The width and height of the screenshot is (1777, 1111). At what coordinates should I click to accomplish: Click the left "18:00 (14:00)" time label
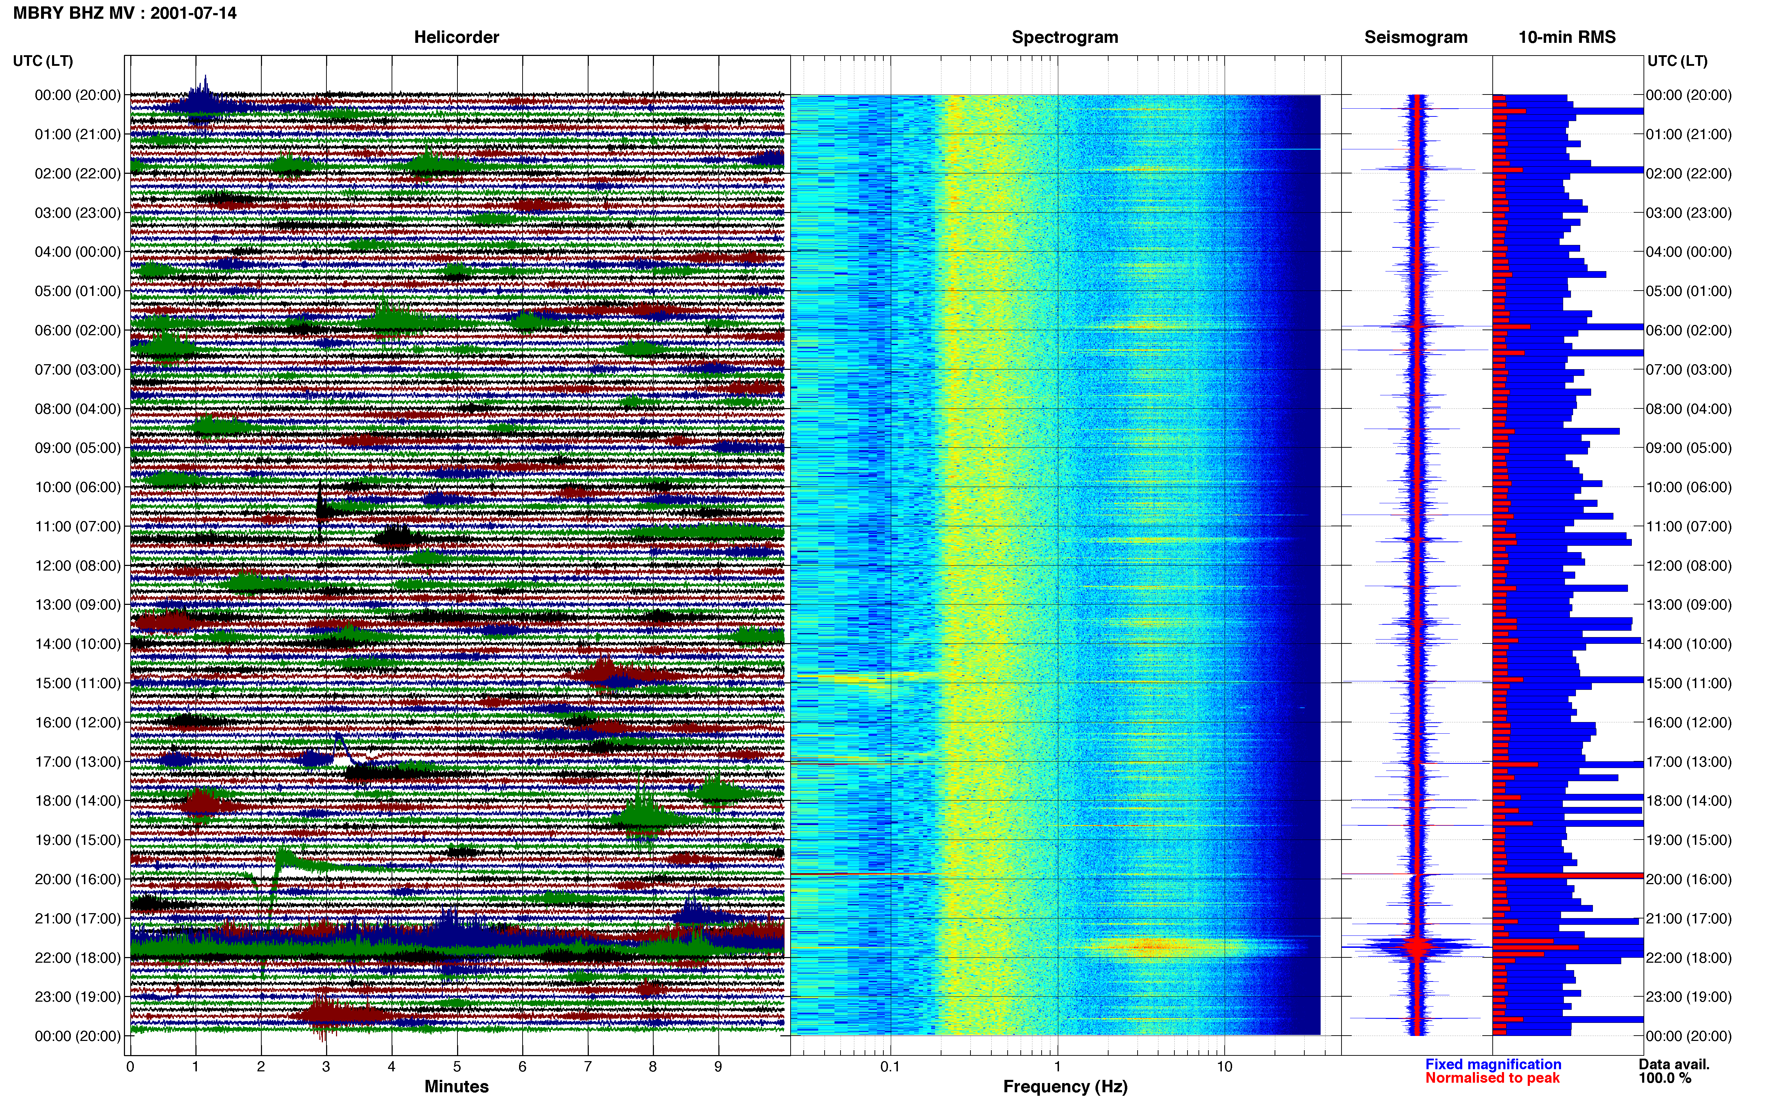(78, 800)
